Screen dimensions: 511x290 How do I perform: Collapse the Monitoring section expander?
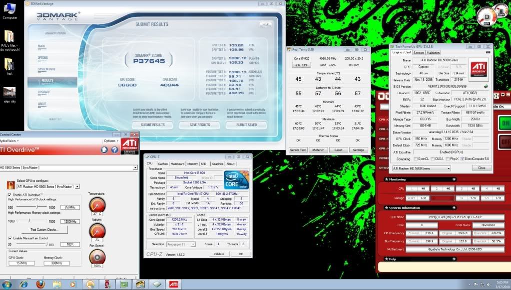coord(454,179)
